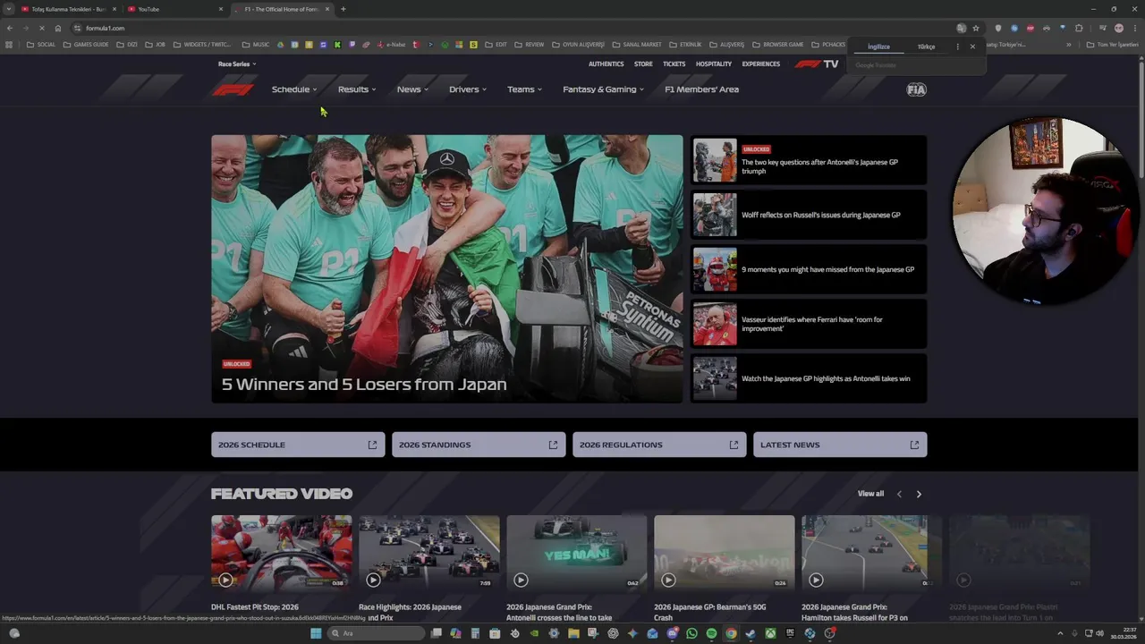Open Watch Japanese GP highlights article
This screenshot has height=644, width=1145.
coord(810,378)
